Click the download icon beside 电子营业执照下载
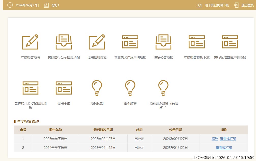The height and width of the screenshot is (161, 256). coord(199,5)
